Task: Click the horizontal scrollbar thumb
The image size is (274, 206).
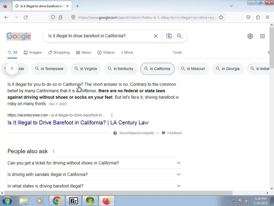Action: coord(118,193)
